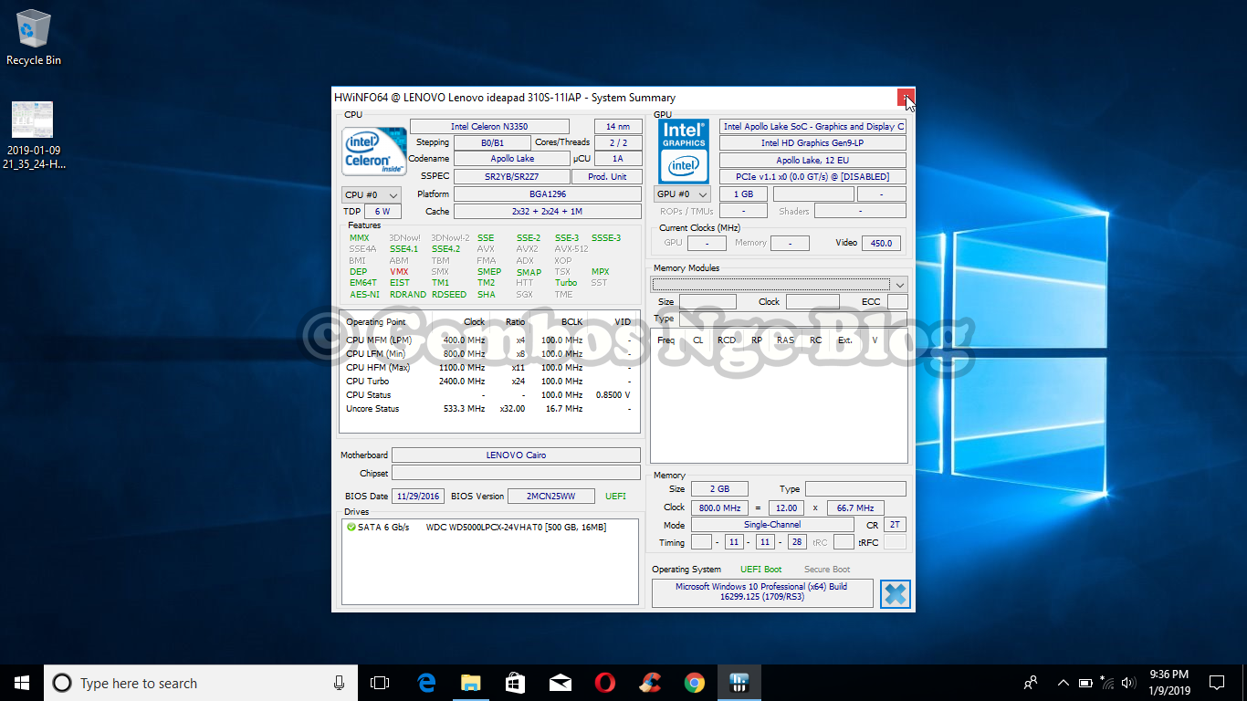Click the Apollo Lake, 12 EU field

coord(812,160)
